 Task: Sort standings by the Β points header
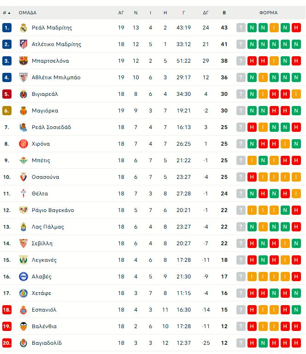224,12
